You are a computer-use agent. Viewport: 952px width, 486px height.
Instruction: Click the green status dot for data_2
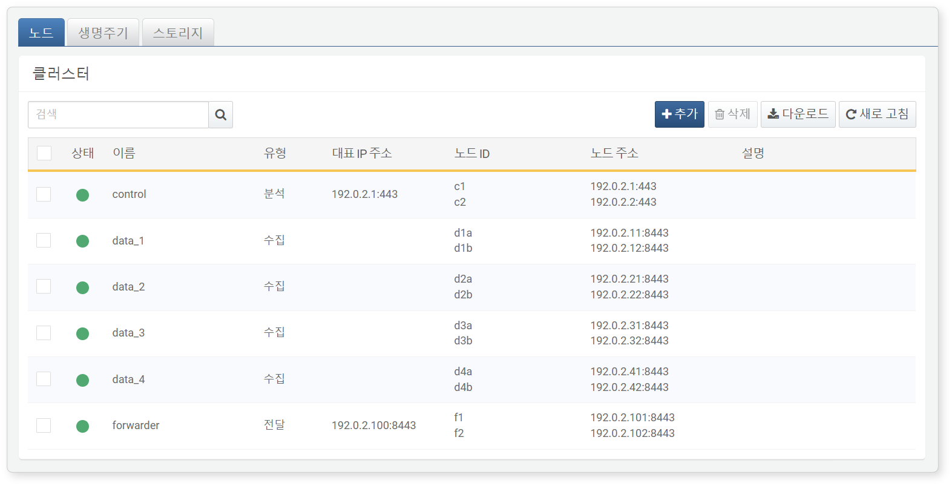point(83,287)
